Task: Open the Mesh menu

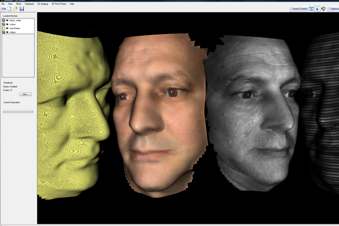Action: tap(18, 4)
